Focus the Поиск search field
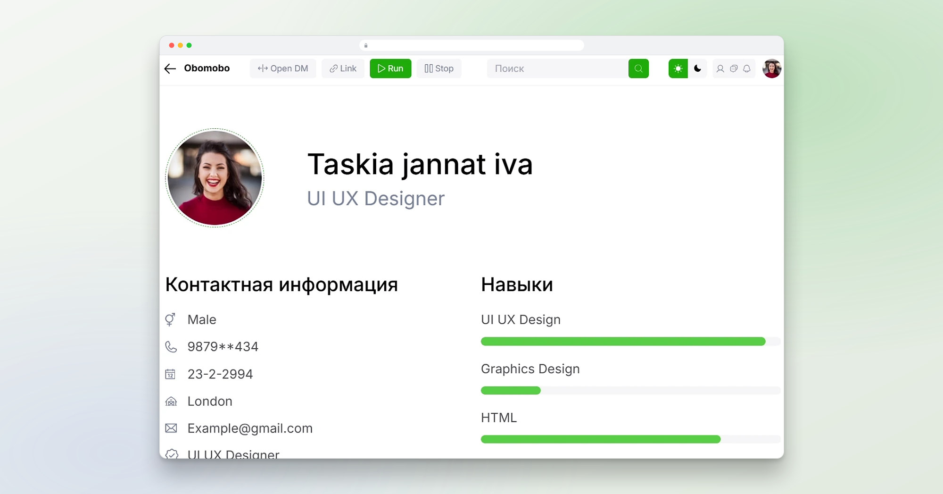 [x=557, y=69]
